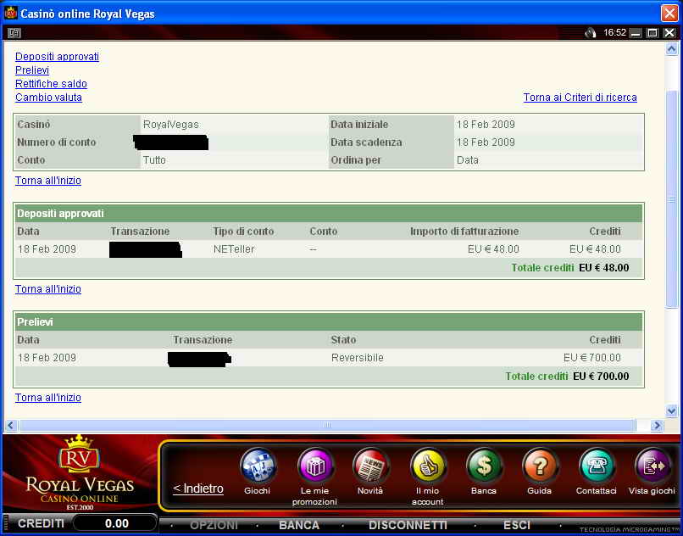
Task: Click the EU € 700.00 withdrawal row amount
Action: (592, 358)
